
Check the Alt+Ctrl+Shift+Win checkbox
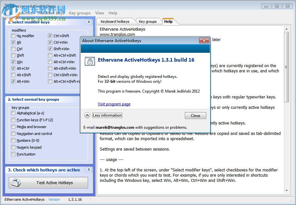click(50, 81)
